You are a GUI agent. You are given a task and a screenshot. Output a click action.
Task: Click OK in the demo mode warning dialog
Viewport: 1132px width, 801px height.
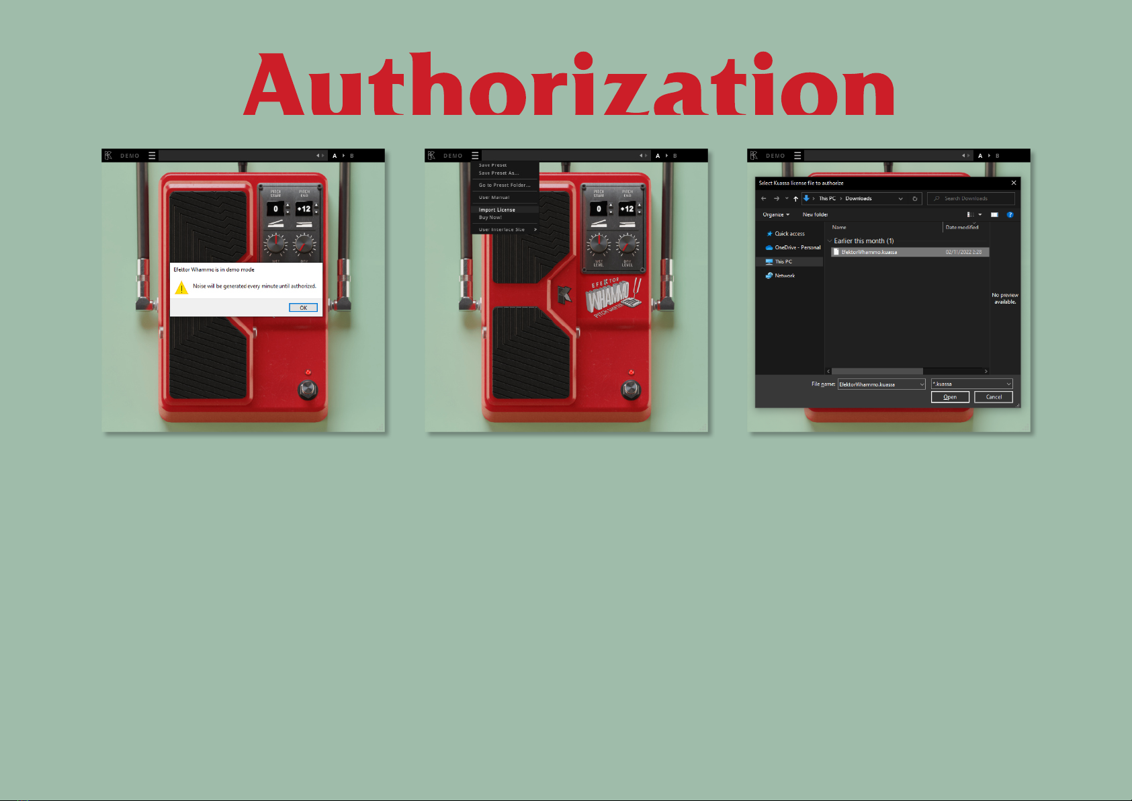pyautogui.click(x=303, y=308)
